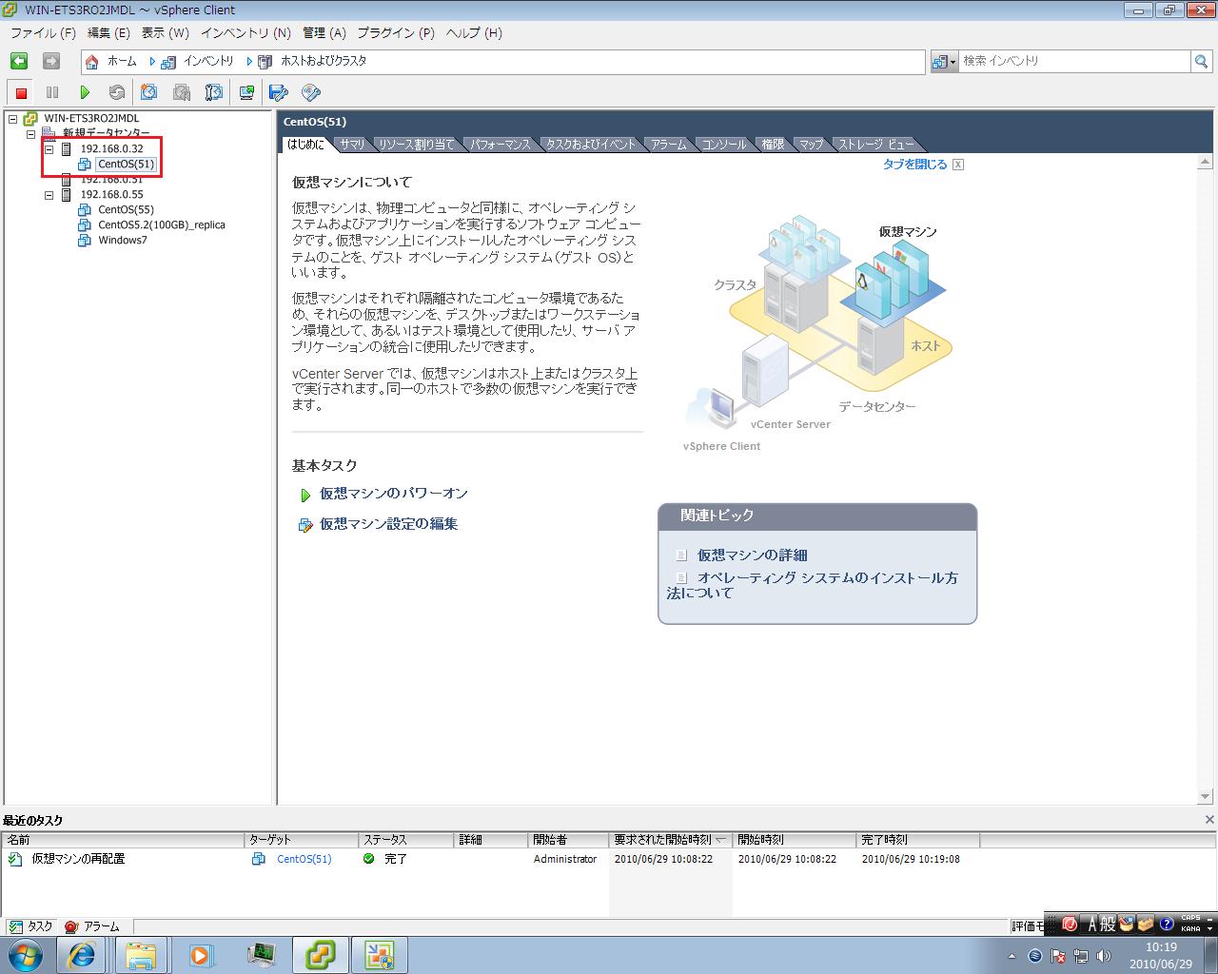Select host 192.168.0.32 in tree
Image resolution: width=1218 pixels, height=974 pixels.
(x=111, y=149)
